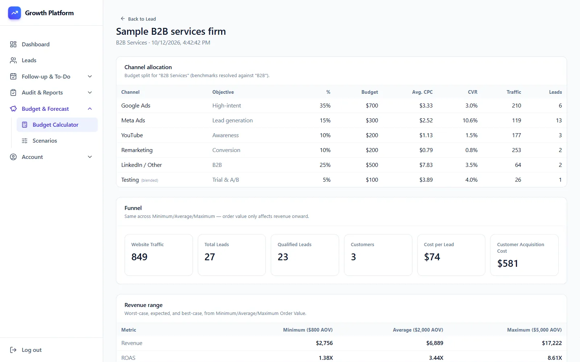Click the Avg. CPC column header
580x362 pixels.
pyautogui.click(x=422, y=92)
